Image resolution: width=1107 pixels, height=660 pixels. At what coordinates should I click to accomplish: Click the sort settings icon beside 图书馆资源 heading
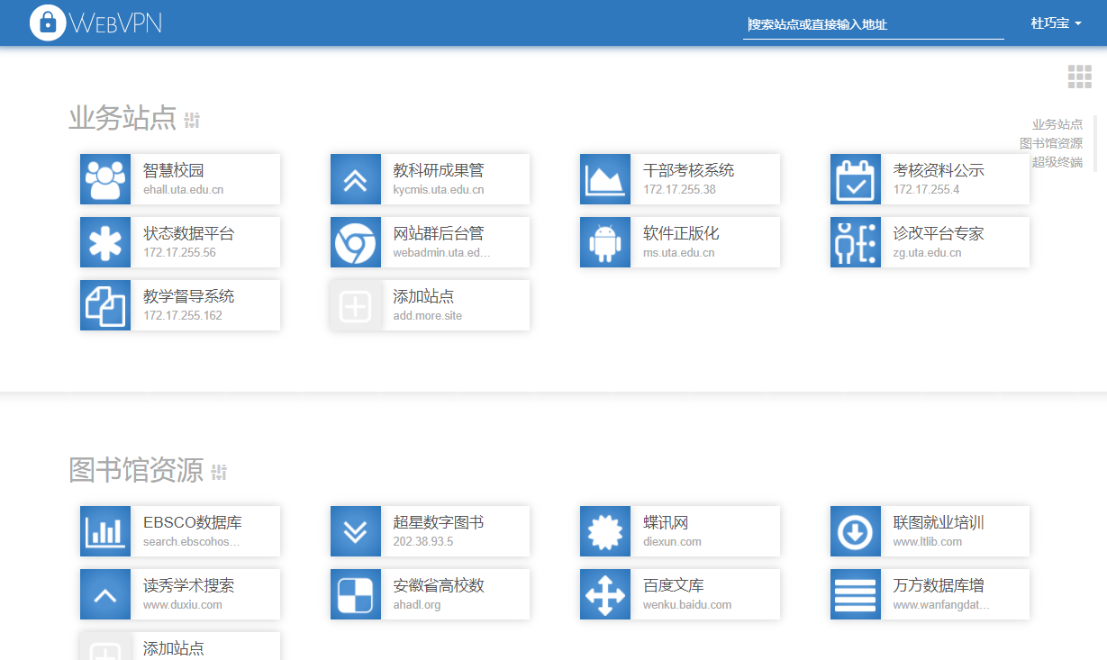pos(219,472)
